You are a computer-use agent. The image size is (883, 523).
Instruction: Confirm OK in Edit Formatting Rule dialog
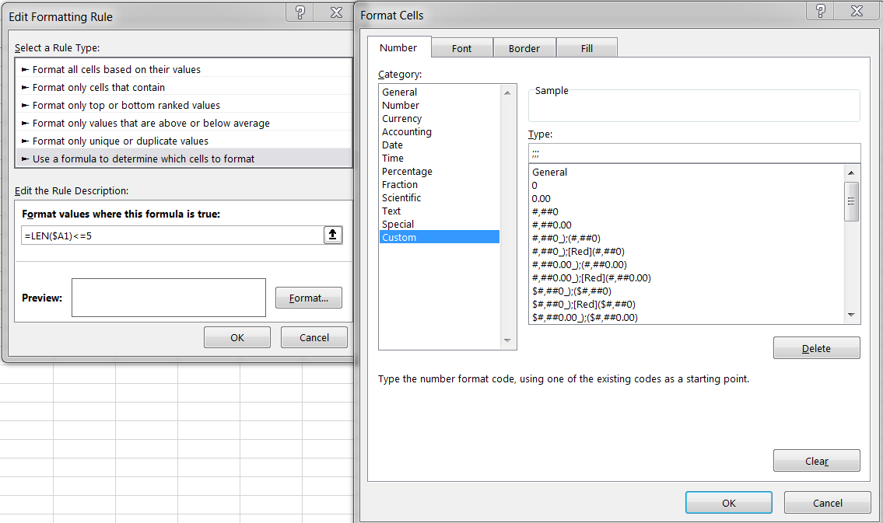click(x=237, y=337)
